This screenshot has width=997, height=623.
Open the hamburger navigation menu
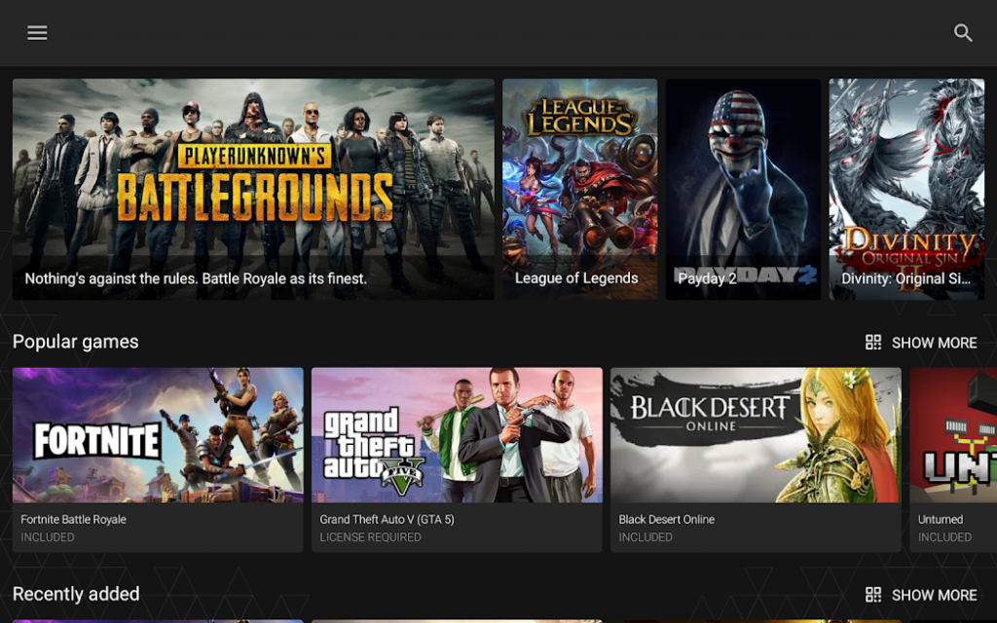coord(37,32)
